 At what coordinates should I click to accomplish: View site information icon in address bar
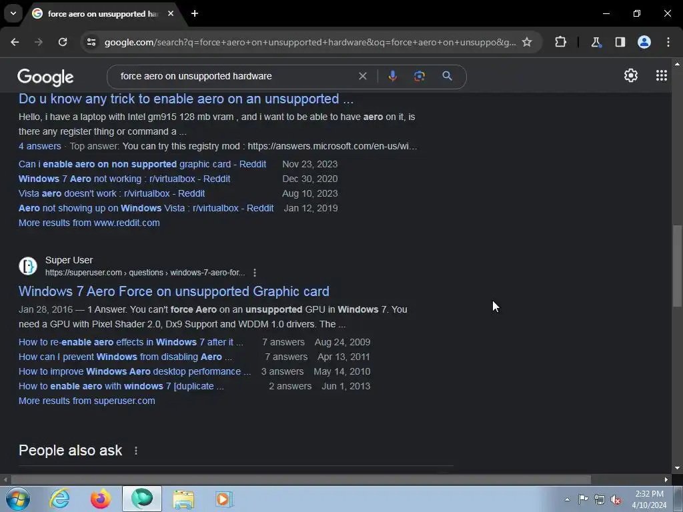tap(91, 42)
